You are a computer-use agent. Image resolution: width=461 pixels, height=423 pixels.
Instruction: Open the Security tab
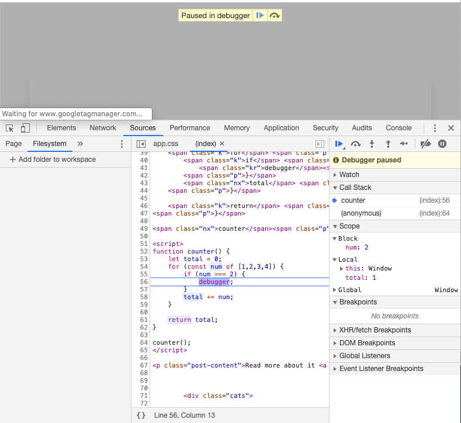tap(325, 128)
